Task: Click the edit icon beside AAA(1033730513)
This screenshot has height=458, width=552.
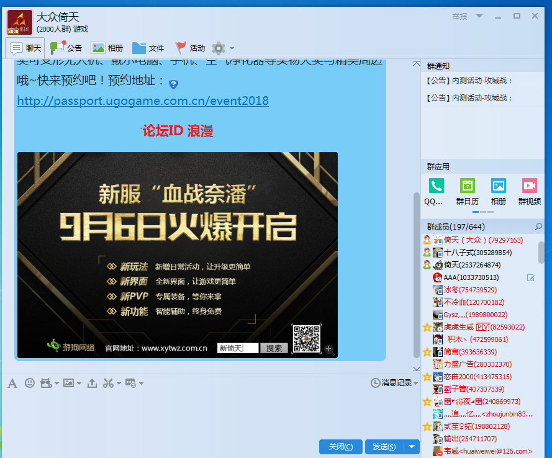Action: click(x=530, y=278)
